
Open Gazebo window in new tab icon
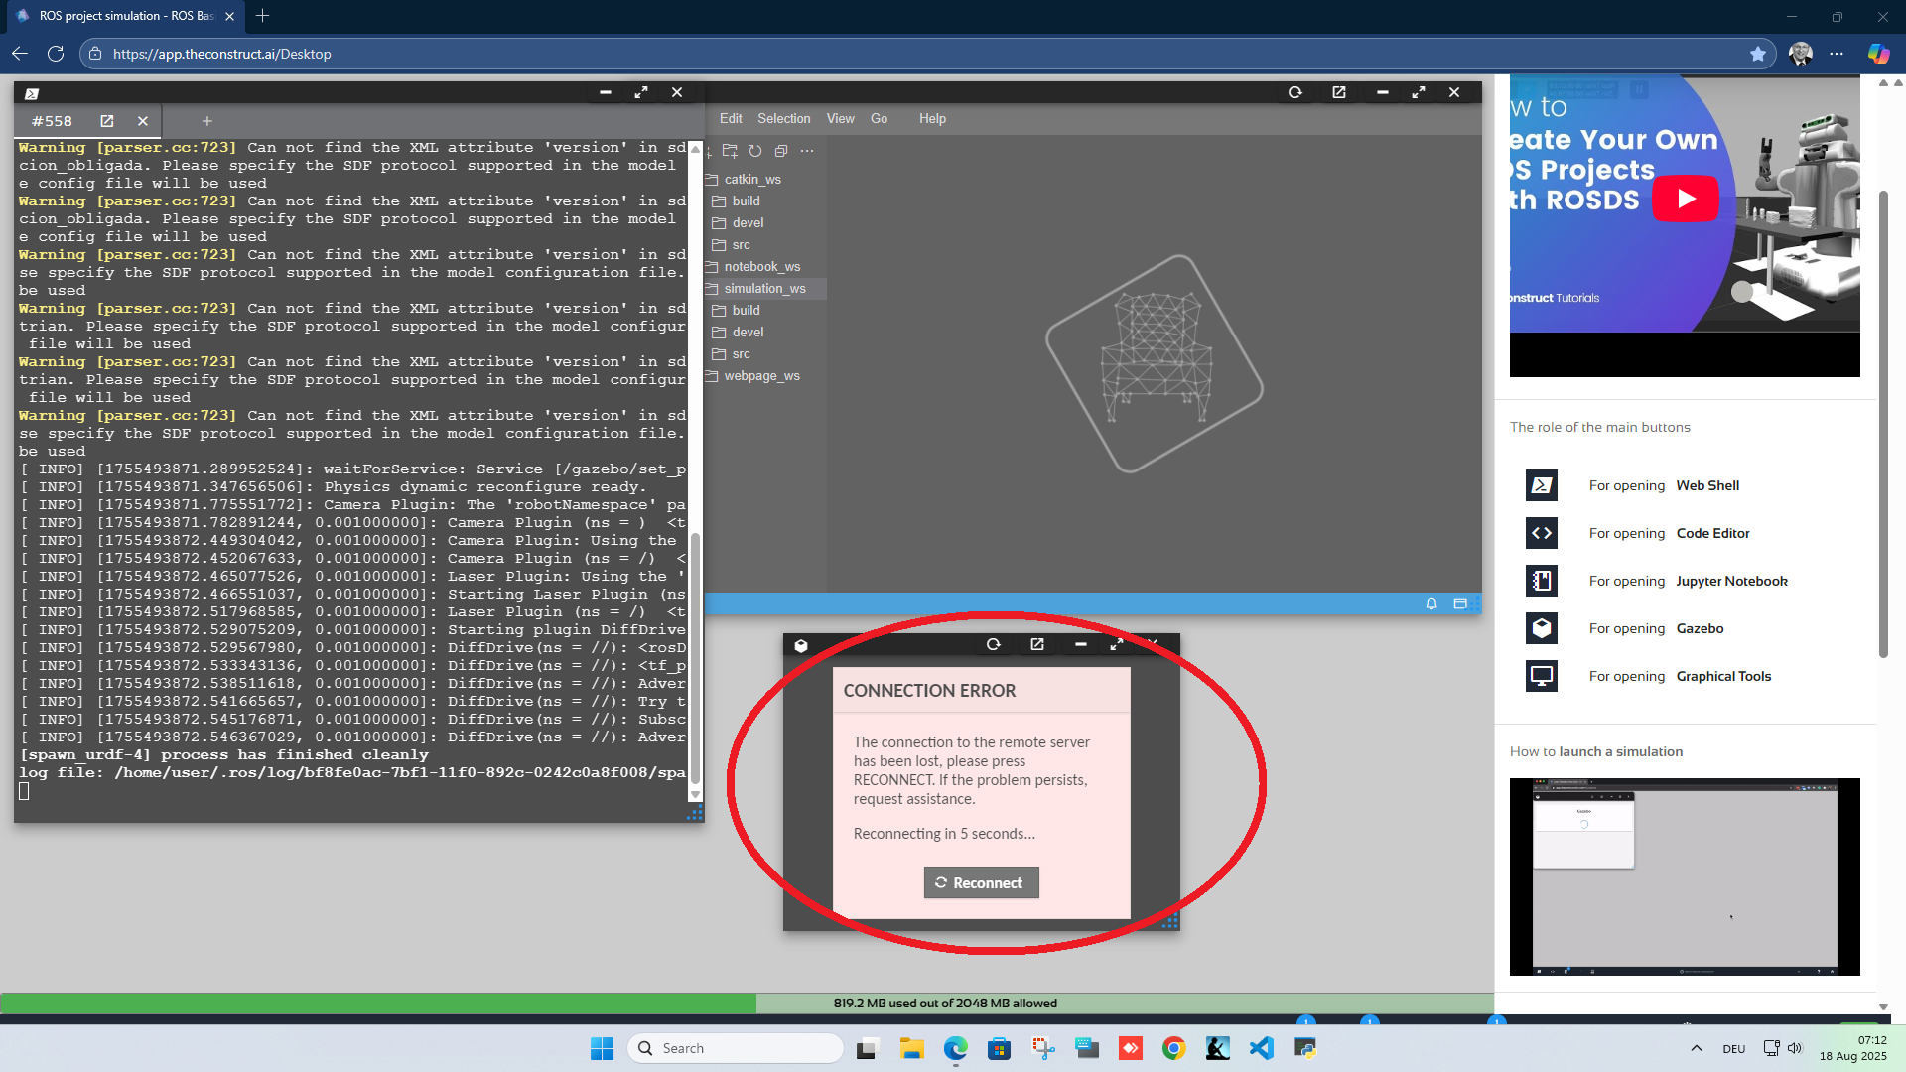(1037, 645)
